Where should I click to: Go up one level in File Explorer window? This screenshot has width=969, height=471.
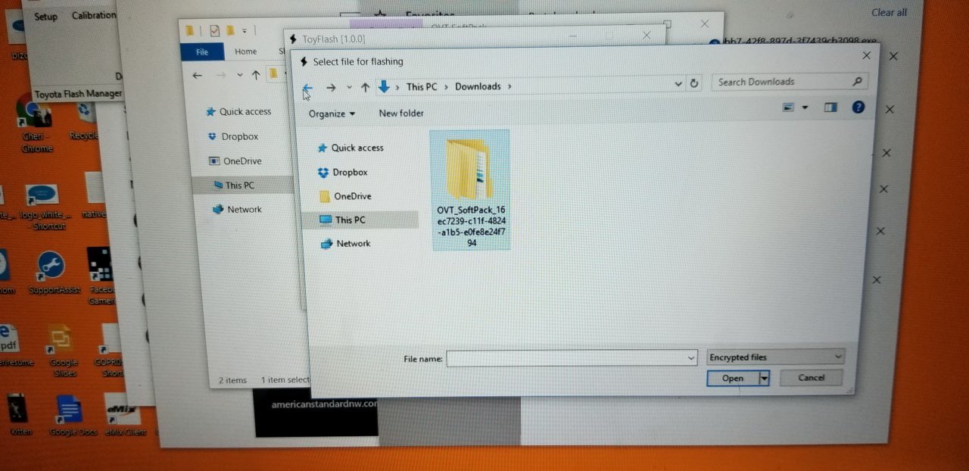point(256,75)
